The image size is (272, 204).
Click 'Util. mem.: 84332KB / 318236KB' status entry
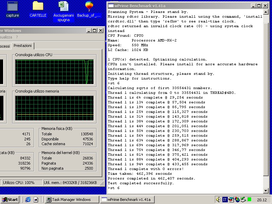point(70,183)
